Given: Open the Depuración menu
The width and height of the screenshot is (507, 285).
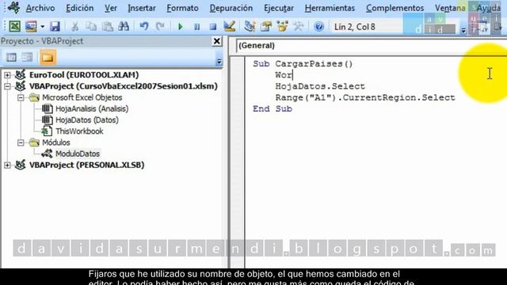Looking at the screenshot, I should pos(231,8).
